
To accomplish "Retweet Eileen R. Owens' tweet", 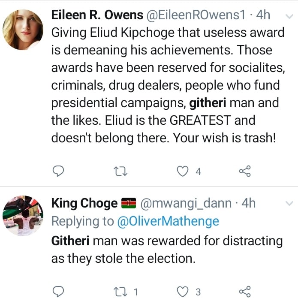I will (x=123, y=172).
